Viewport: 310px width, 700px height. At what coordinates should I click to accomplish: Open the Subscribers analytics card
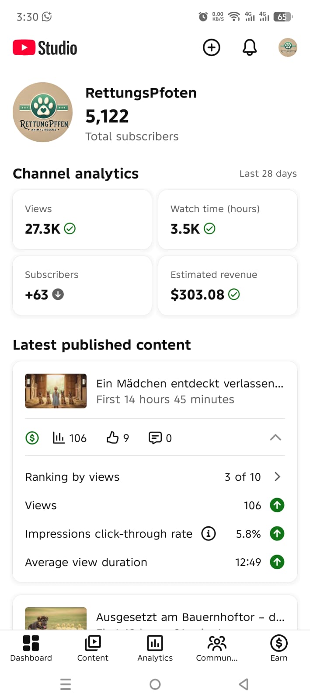pos(82,285)
